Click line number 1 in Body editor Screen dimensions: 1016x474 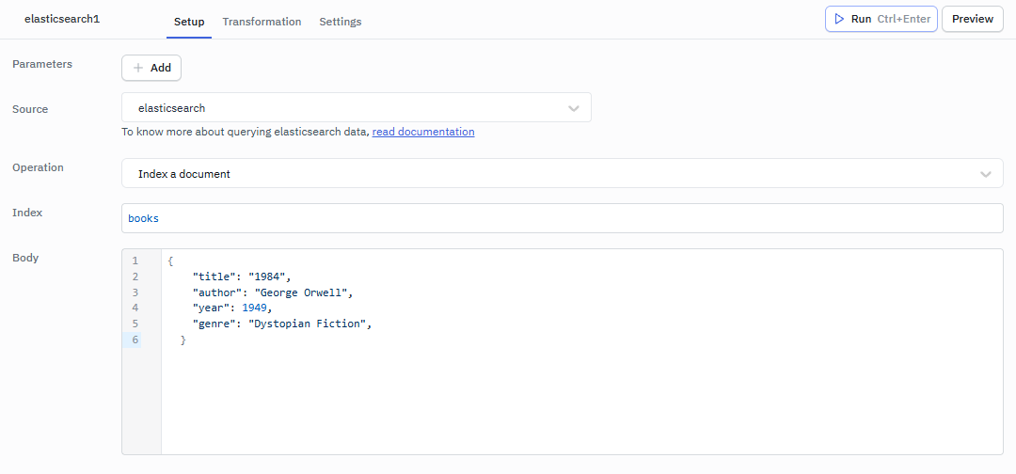pos(135,261)
